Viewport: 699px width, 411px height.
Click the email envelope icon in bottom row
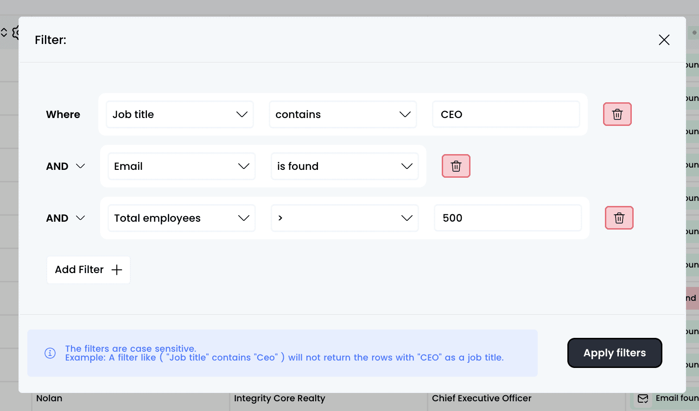click(643, 399)
